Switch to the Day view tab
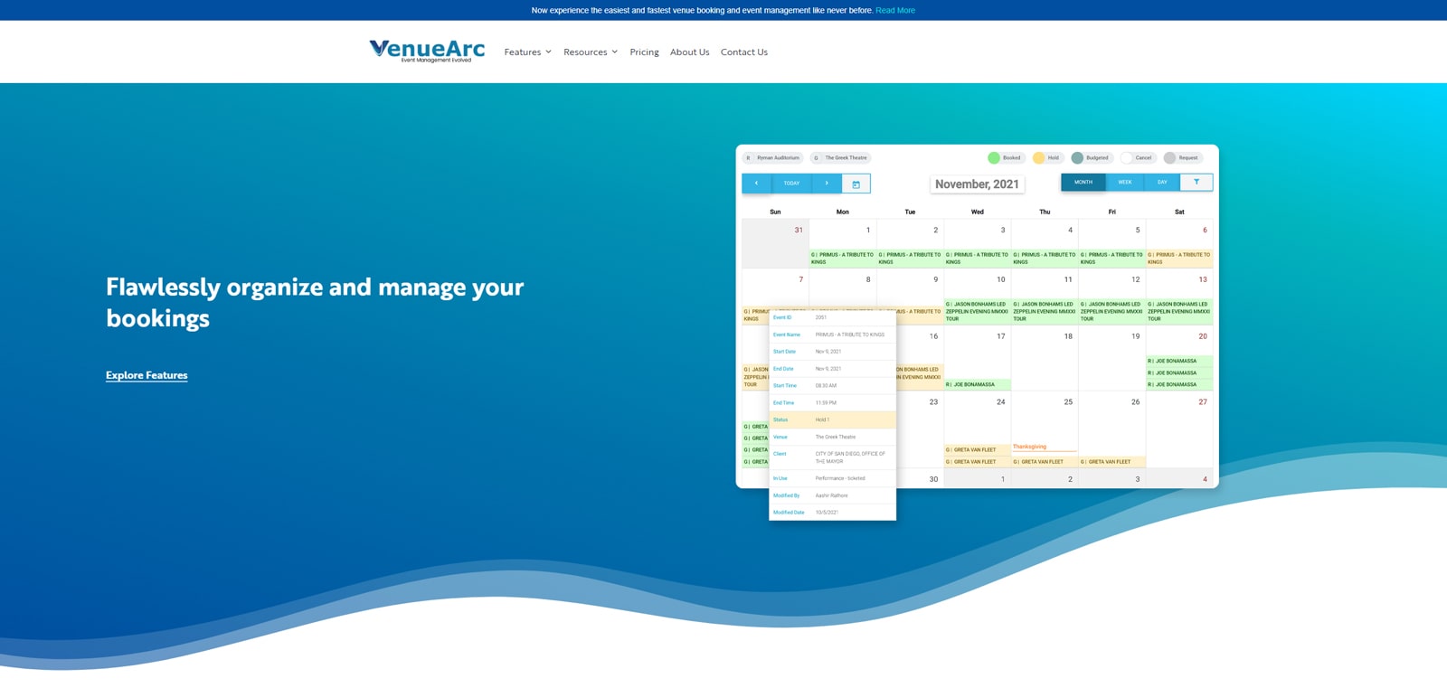 1162,182
